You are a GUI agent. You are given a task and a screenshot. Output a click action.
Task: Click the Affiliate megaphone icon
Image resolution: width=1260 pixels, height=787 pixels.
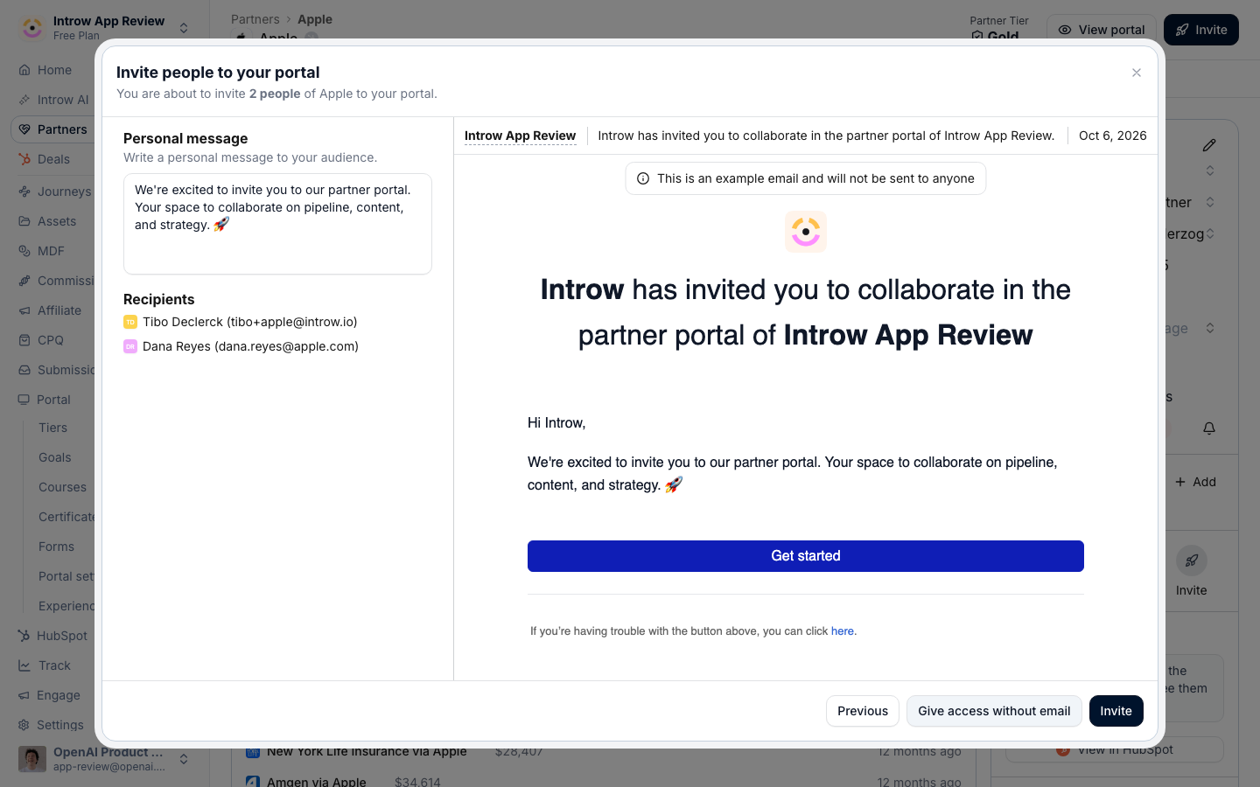click(24, 310)
